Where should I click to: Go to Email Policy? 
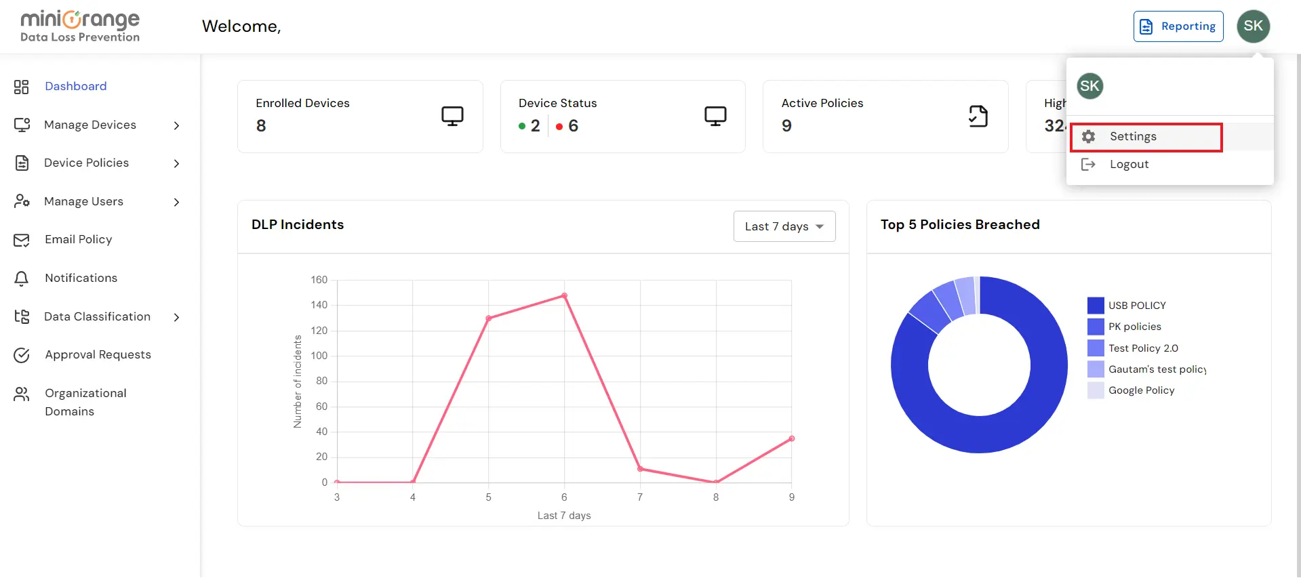79,239
